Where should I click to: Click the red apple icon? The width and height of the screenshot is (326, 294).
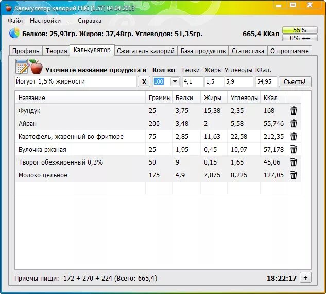[36, 67]
